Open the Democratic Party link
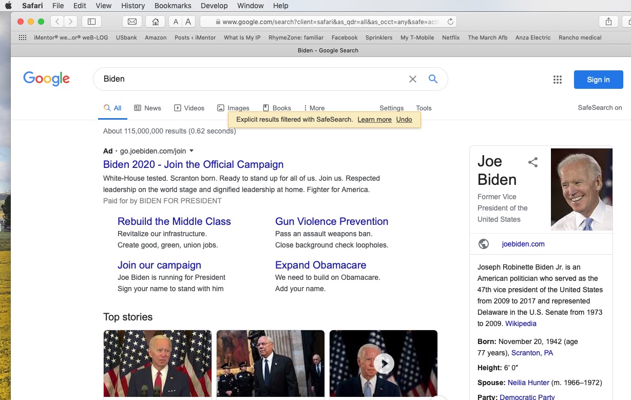This screenshot has height=400, width=631. (527, 397)
